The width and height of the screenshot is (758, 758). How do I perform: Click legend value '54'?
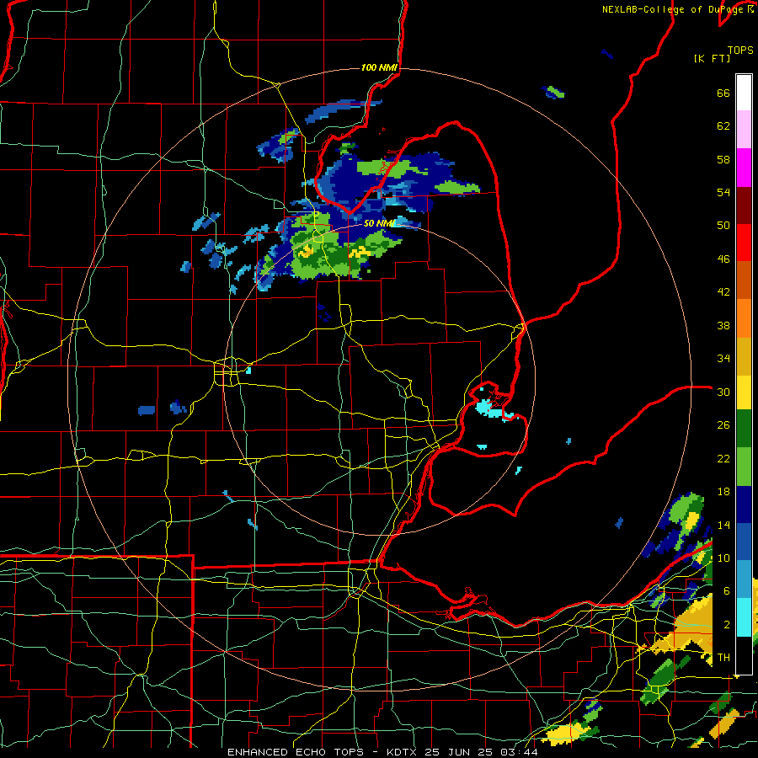pos(723,193)
